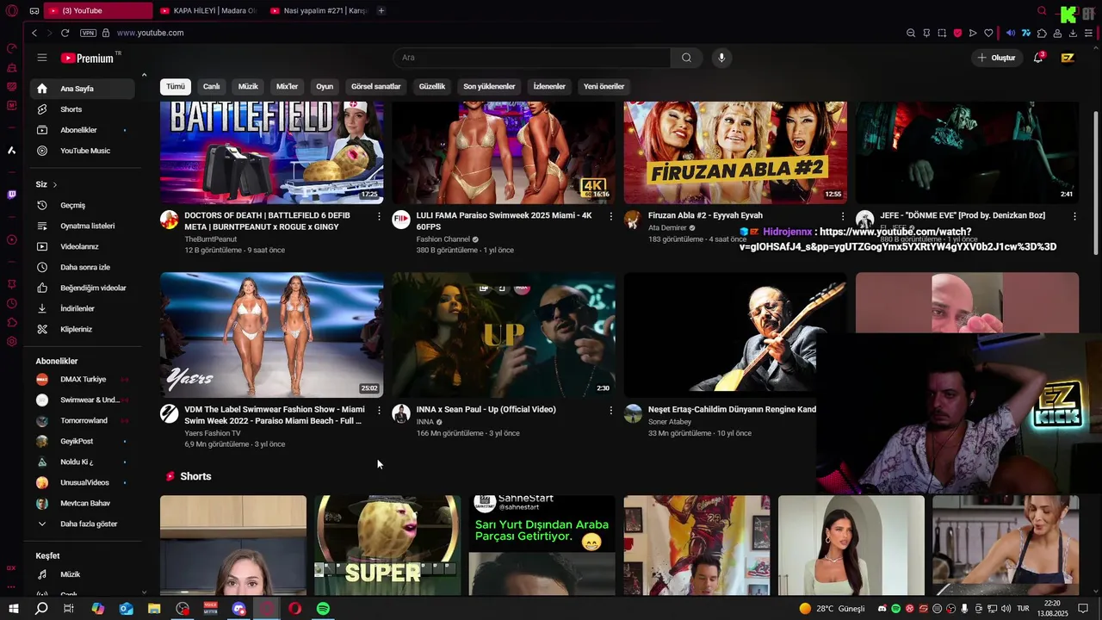
Task: Select the Güzellik filter chip
Action: (x=432, y=86)
